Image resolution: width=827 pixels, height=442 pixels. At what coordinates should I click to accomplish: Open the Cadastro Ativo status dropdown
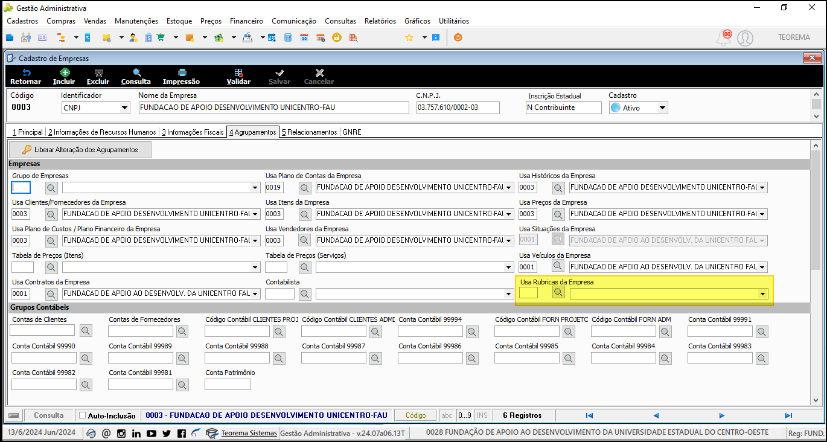click(x=662, y=108)
